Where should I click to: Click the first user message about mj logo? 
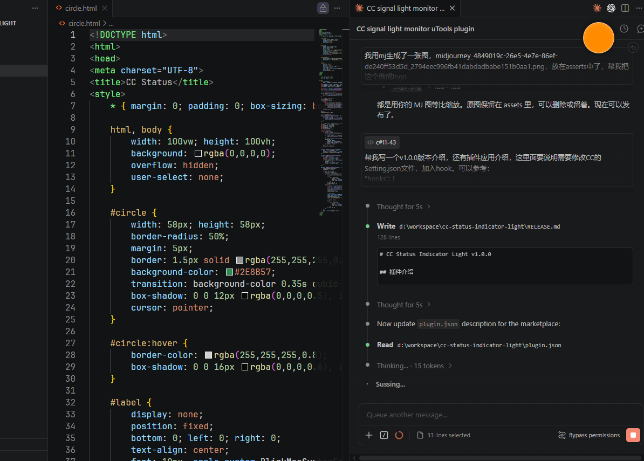point(497,66)
